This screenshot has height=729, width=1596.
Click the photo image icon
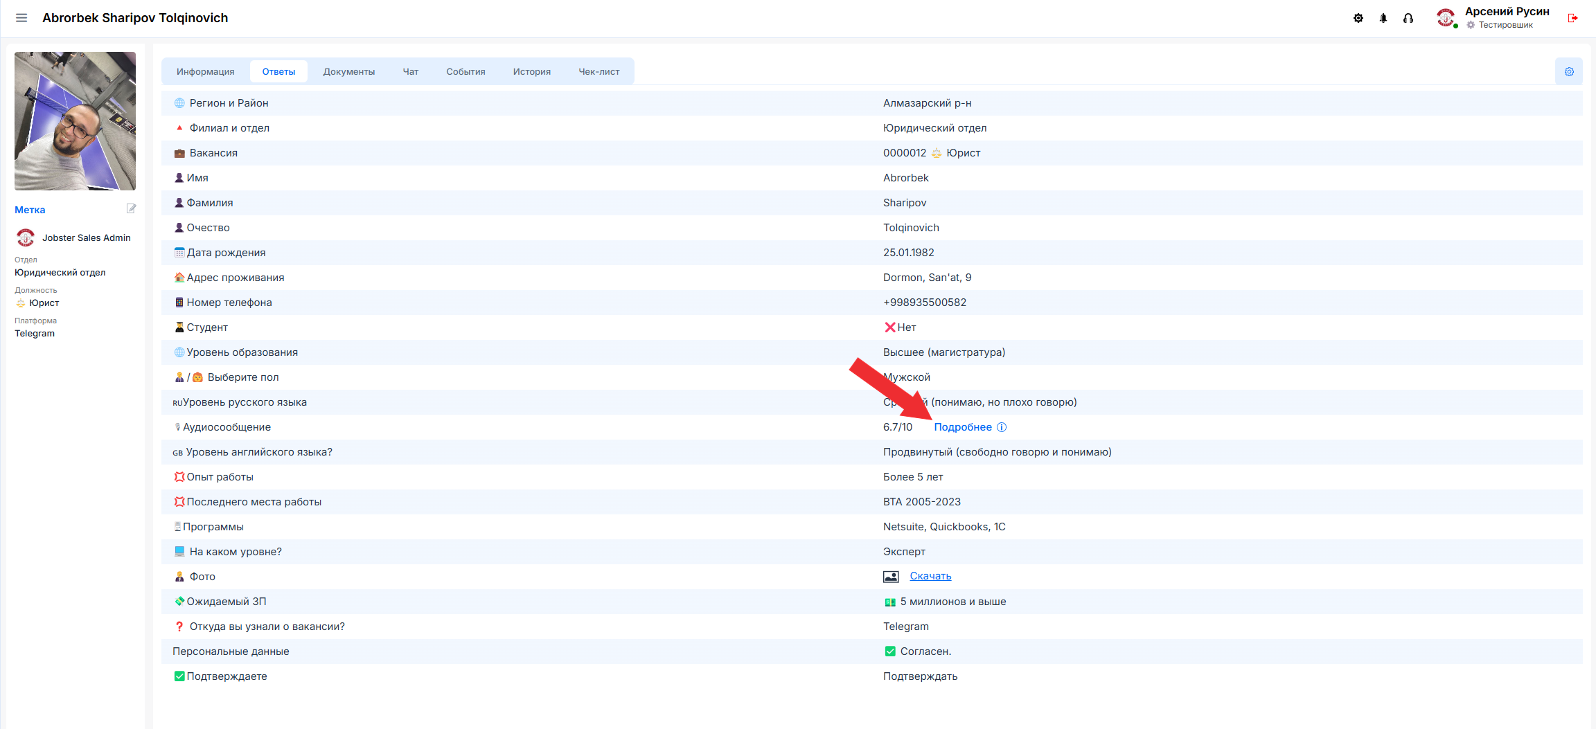891,577
